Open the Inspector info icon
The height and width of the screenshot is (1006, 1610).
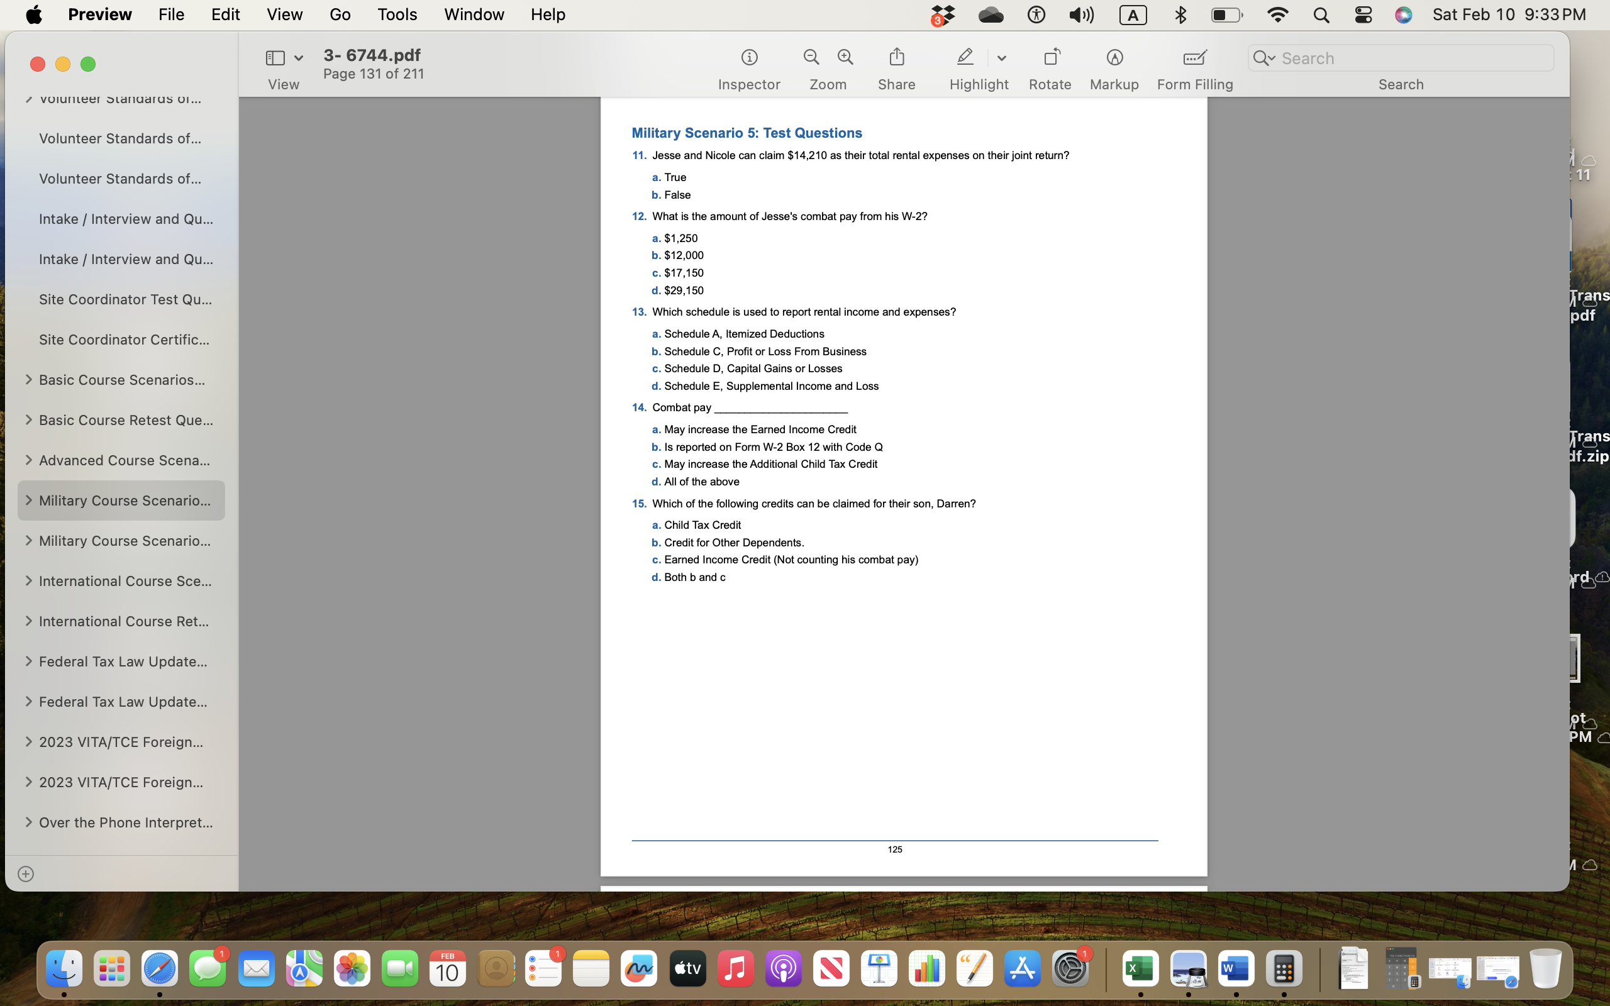749,58
